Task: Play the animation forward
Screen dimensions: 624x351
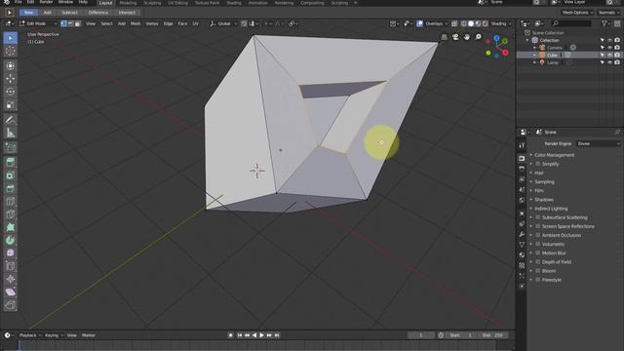Action: click(261, 335)
